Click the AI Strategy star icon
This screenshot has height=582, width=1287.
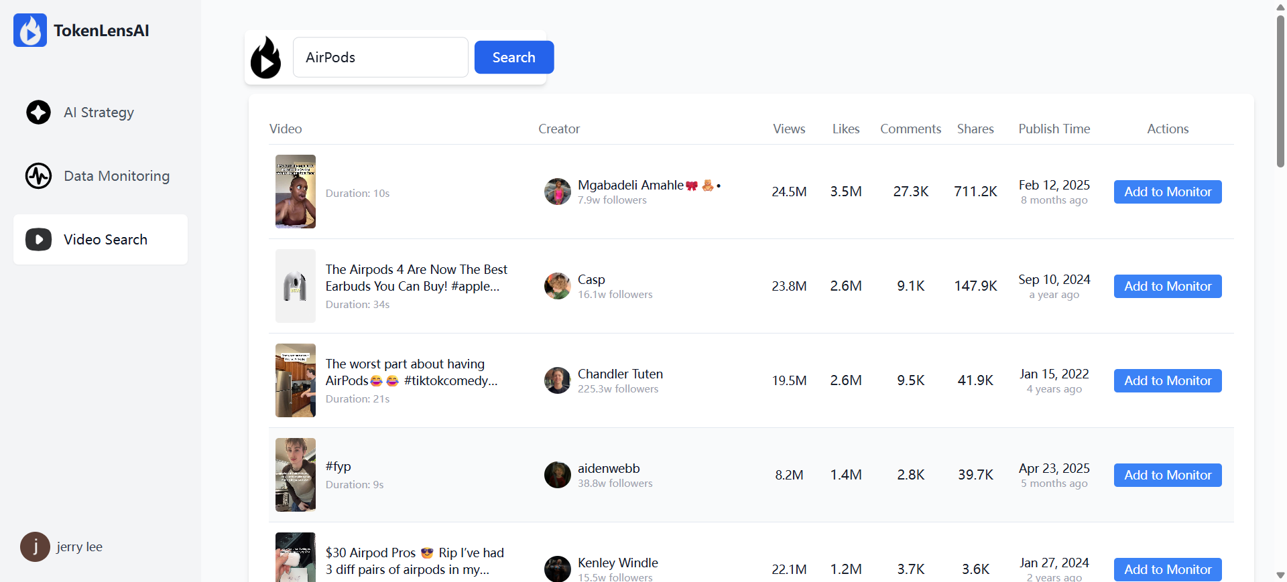pos(38,112)
